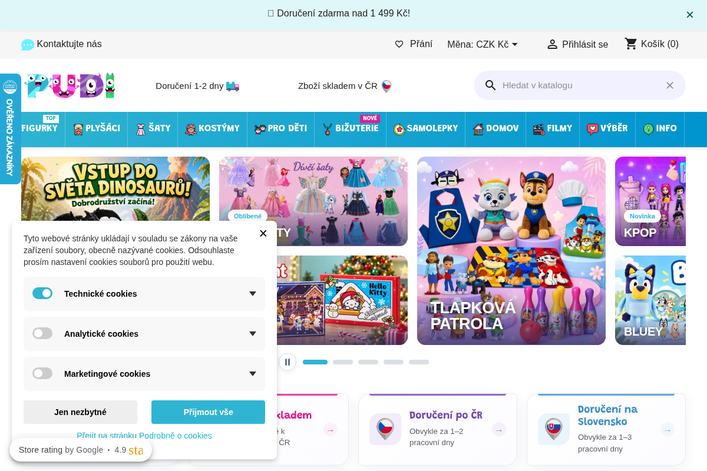Open the PLYŠÁCI menu category

pos(97,128)
